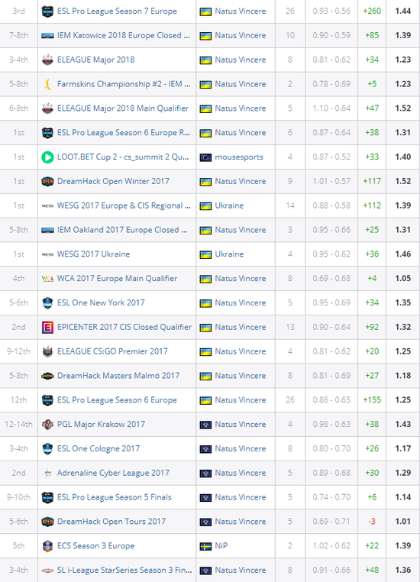Click the EPICENTER 2017 event logo icon
Viewport: 420px width, 582px height.
[x=47, y=327]
